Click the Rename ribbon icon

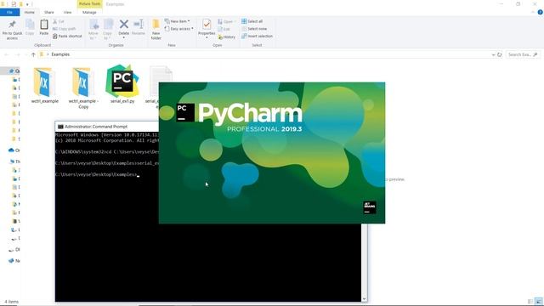coord(139,27)
